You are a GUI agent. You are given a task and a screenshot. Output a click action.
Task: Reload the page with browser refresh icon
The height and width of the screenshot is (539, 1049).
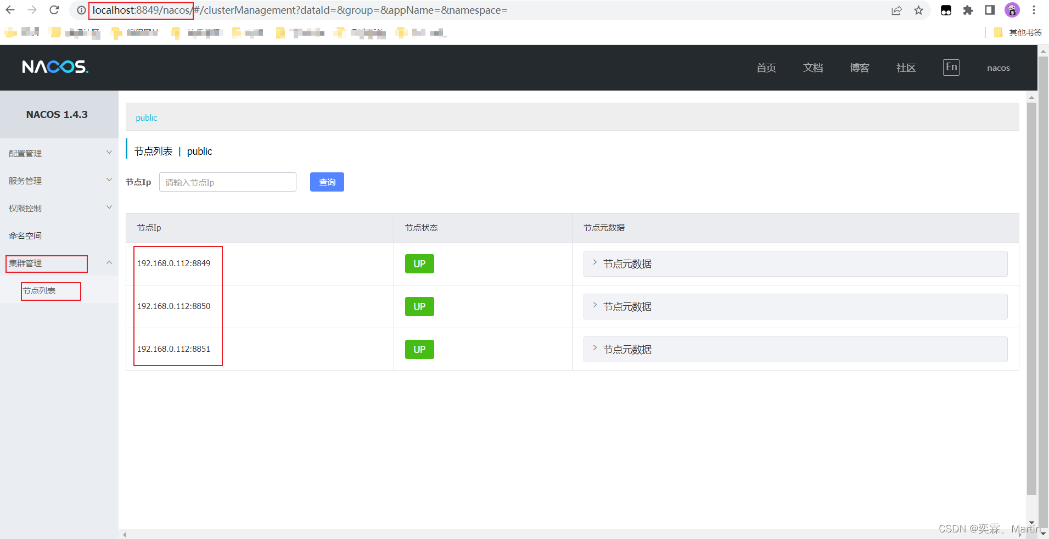click(x=54, y=10)
